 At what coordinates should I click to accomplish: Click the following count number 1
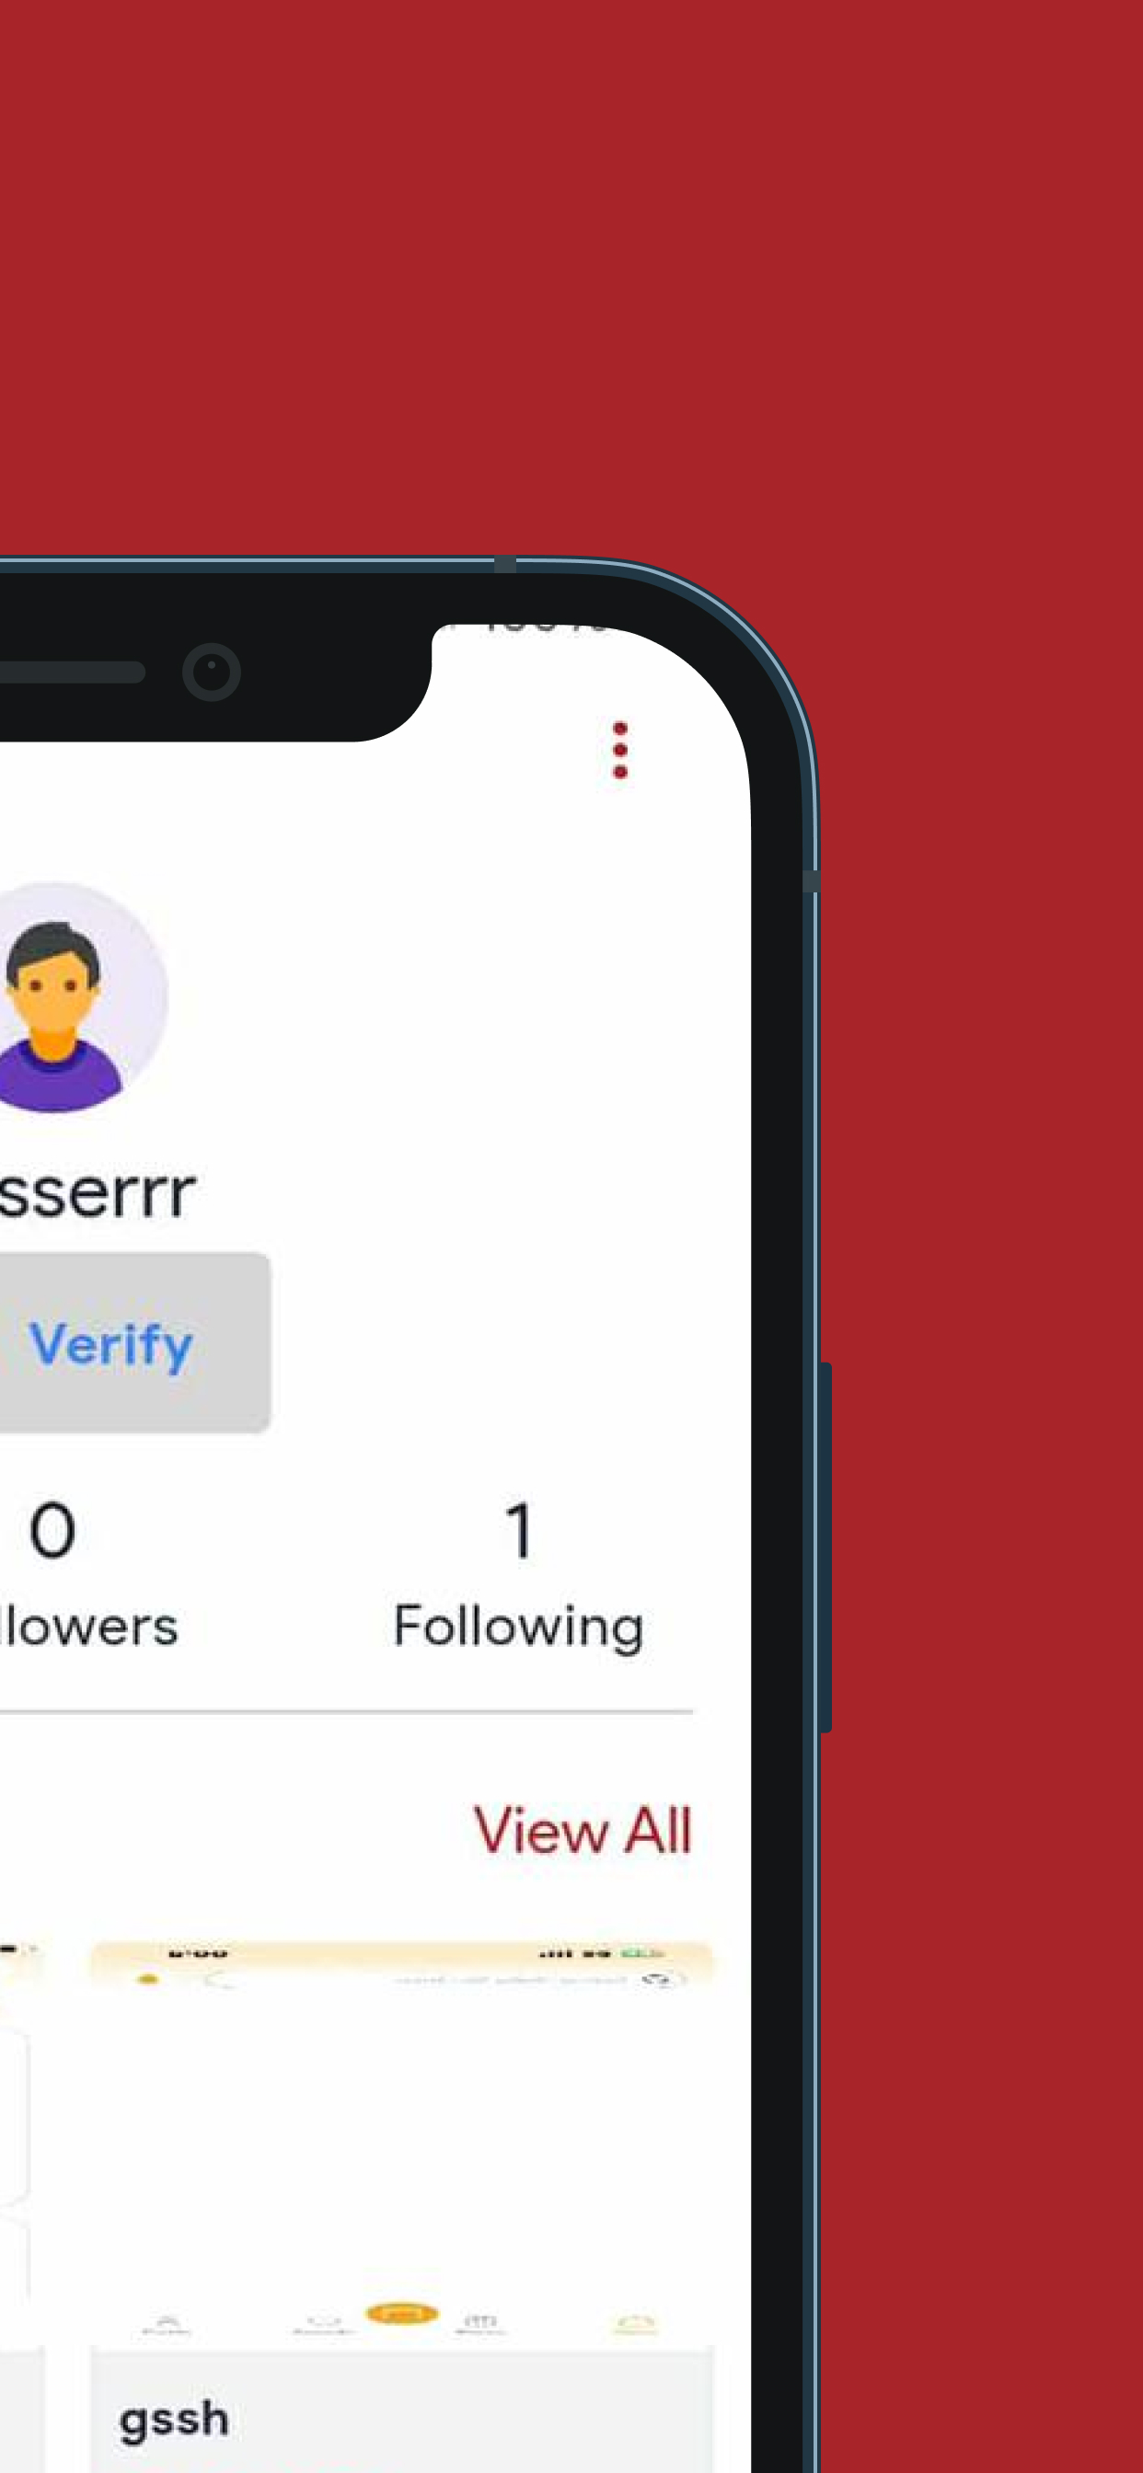520,1530
